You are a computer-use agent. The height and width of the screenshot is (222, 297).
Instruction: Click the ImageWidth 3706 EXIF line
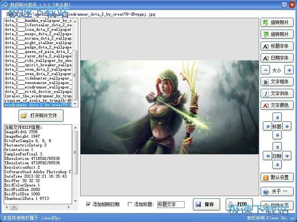[21, 132]
